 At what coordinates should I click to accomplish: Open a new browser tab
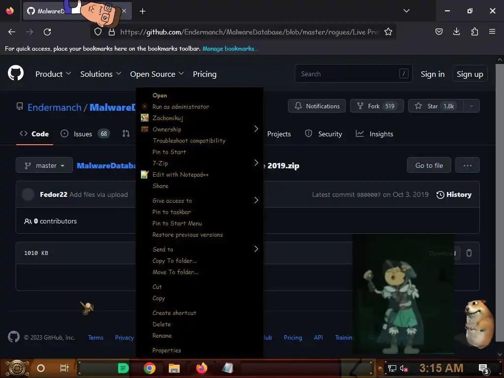pyautogui.click(x=142, y=11)
